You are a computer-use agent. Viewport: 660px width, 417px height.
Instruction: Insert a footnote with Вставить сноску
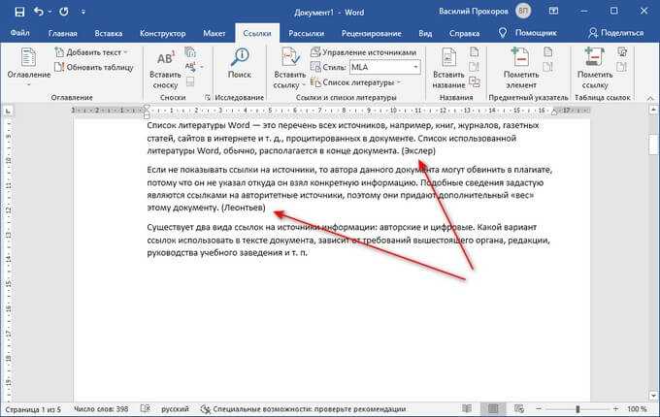pyautogui.click(x=165, y=70)
